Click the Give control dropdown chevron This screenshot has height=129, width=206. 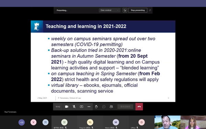coord(118,10)
